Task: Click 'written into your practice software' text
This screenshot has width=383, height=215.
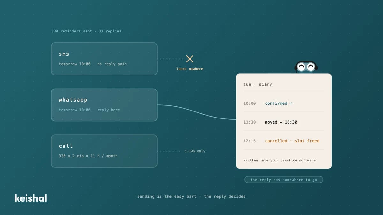Action: coord(279,160)
